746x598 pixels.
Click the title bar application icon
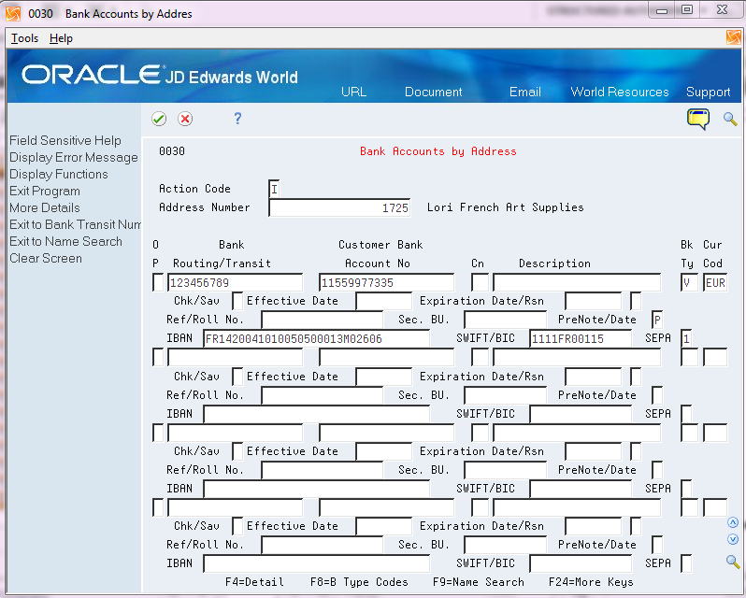[13, 13]
